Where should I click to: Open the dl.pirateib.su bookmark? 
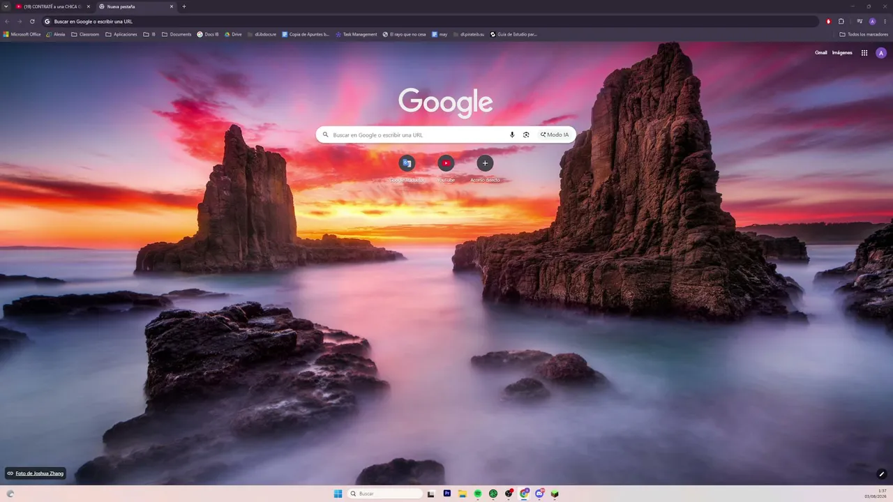[x=468, y=34]
